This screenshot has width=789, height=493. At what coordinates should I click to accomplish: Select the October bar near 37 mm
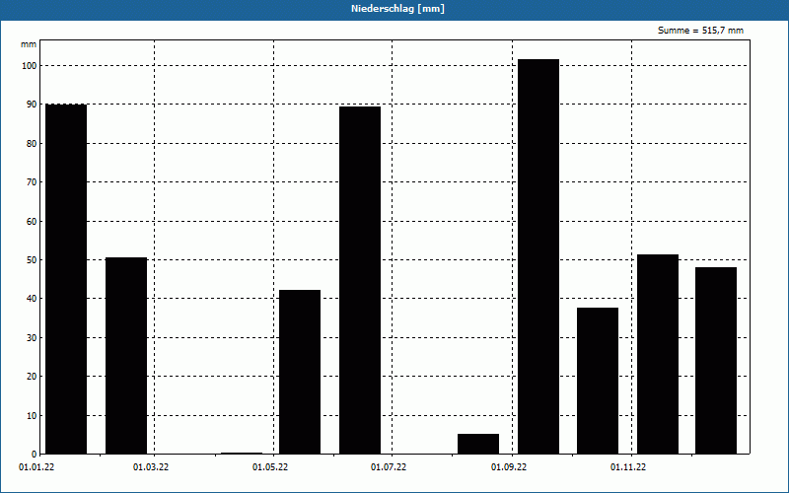(x=598, y=381)
